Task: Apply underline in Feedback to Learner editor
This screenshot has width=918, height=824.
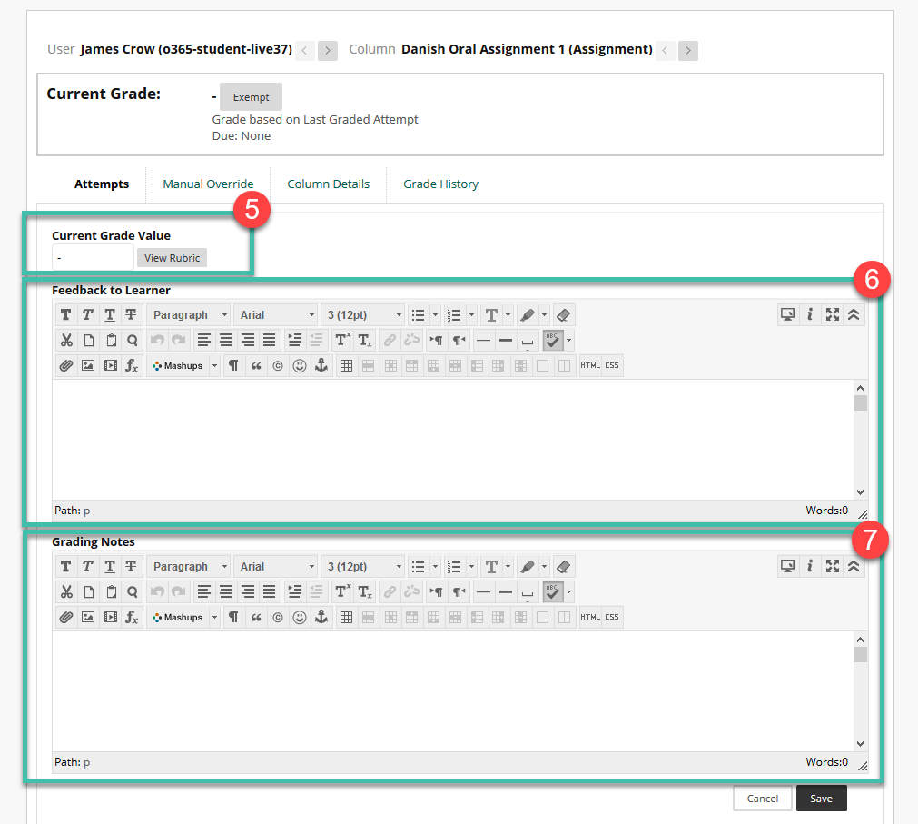Action: click(x=110, y=315)
